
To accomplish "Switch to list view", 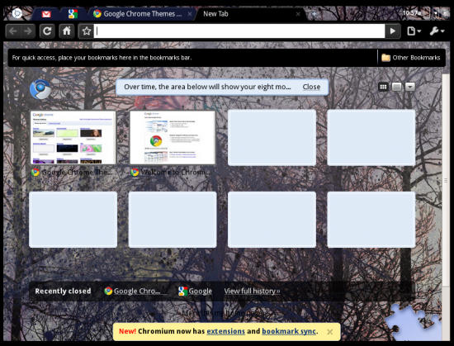I will (397, 87).
